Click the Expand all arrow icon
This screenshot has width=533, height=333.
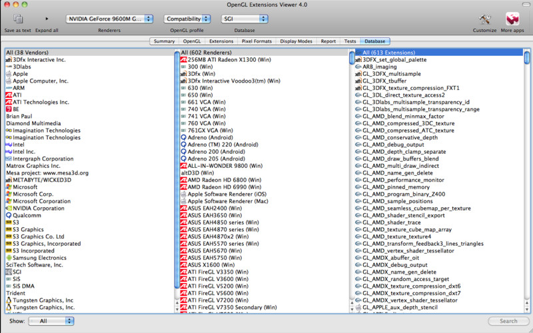click(x=47, y=19)
